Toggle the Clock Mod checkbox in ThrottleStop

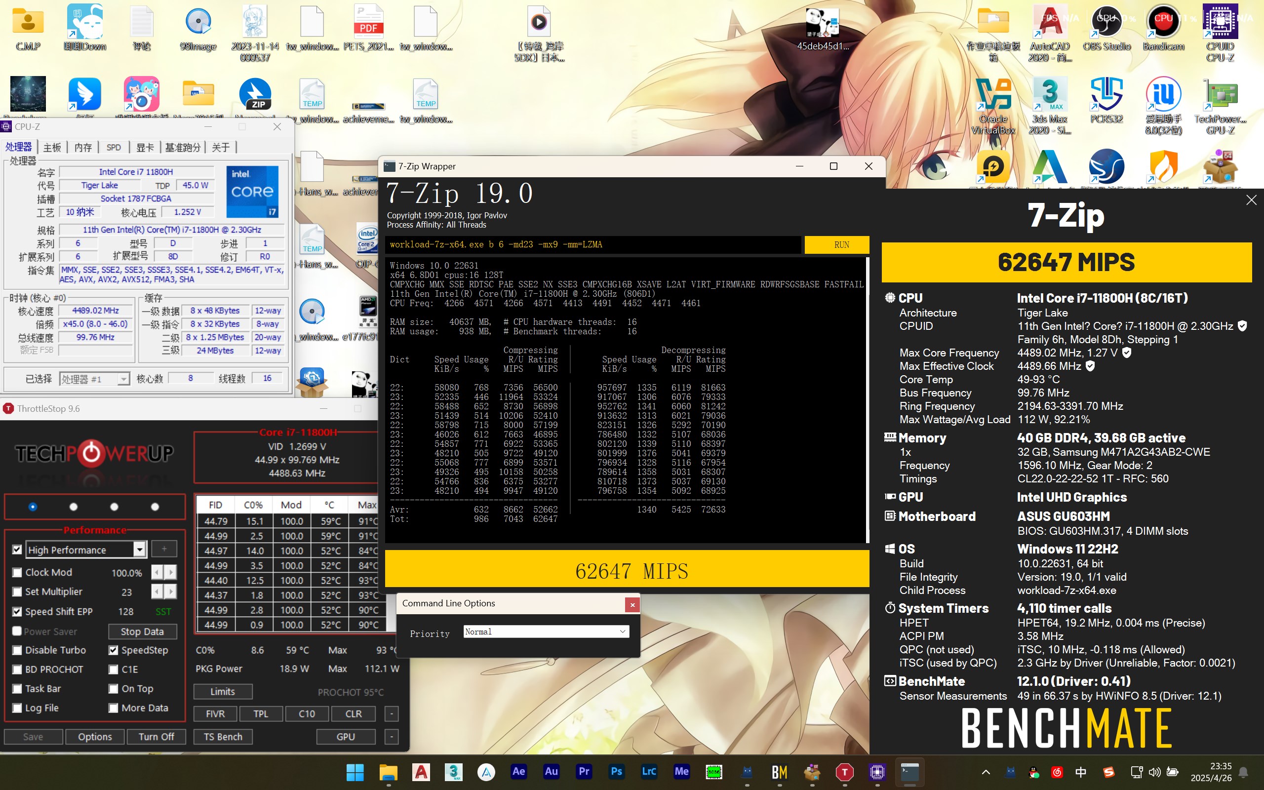17,573
